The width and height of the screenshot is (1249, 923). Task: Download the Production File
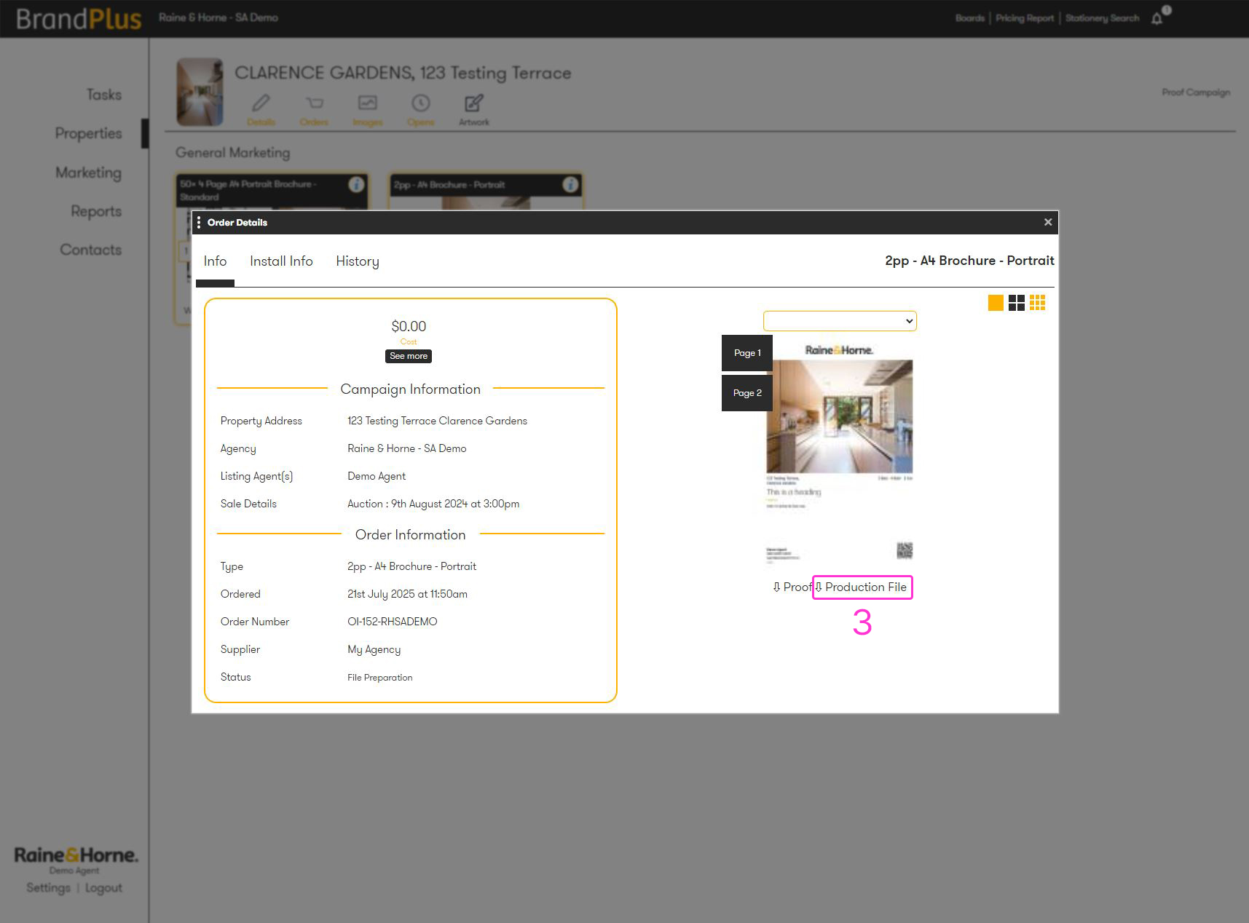[861, 587]
